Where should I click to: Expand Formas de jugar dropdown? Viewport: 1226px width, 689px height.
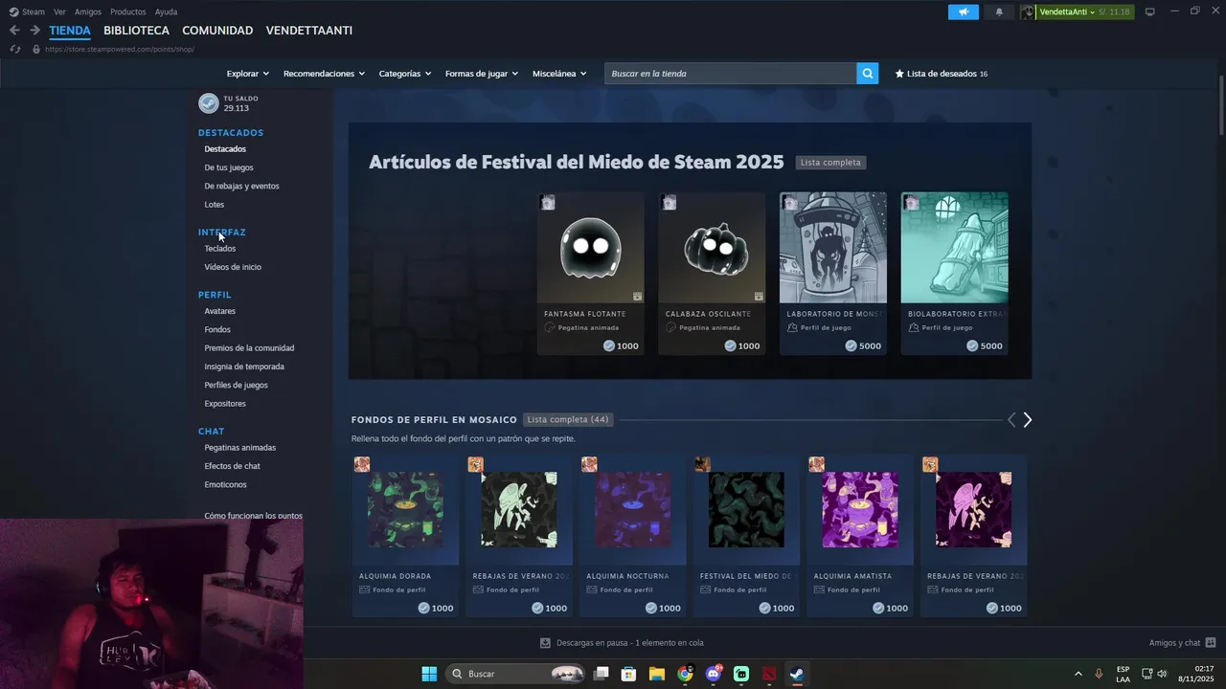click(481, 74)
